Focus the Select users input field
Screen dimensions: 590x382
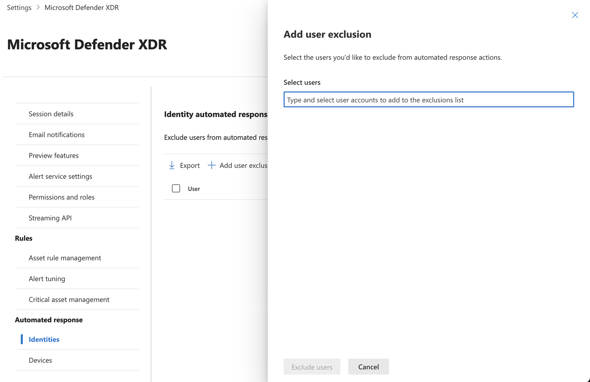[x=428, y=100]
